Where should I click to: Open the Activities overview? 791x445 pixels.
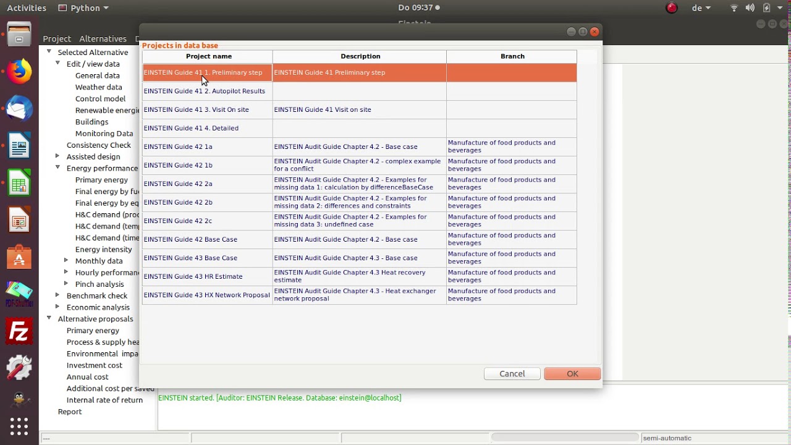[27, 8]
